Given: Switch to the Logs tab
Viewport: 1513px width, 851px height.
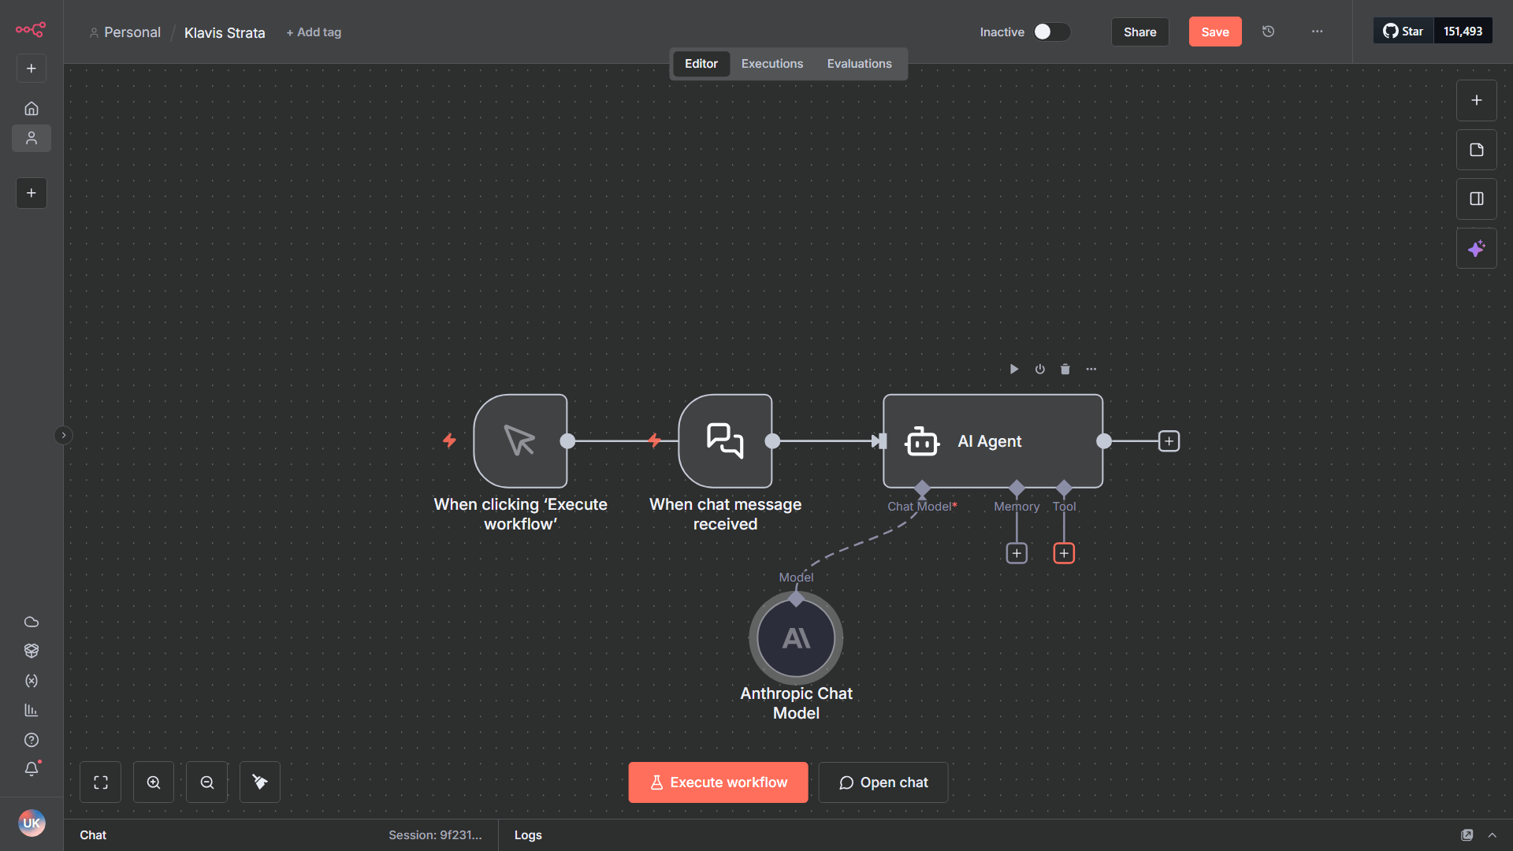Looking at the screenshot, I should tap(528, 834).
